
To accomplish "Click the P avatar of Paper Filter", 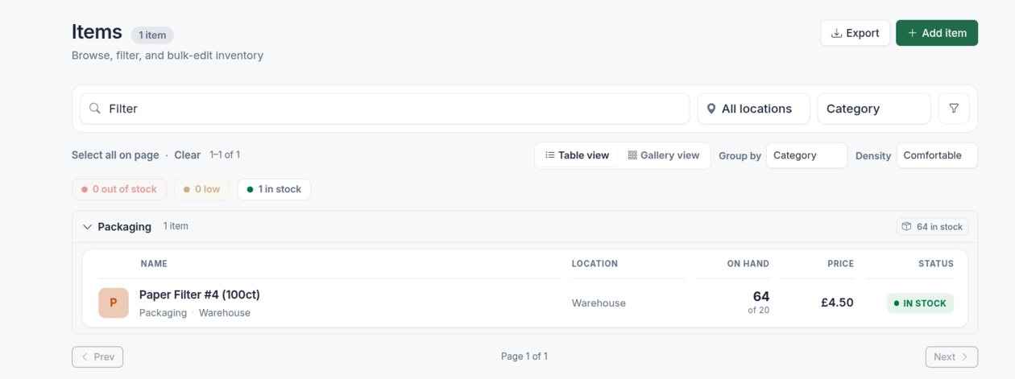I will 114,303.
